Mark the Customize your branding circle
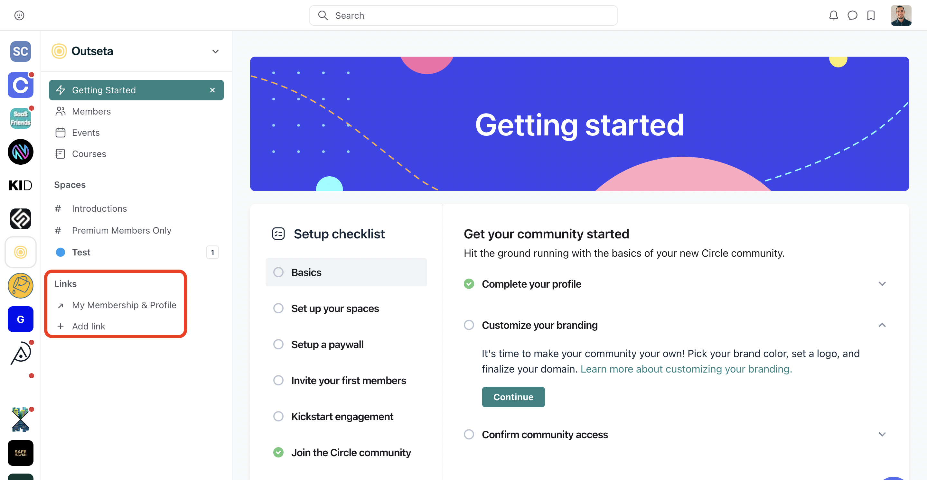927x480 pixels. (469, 325)
